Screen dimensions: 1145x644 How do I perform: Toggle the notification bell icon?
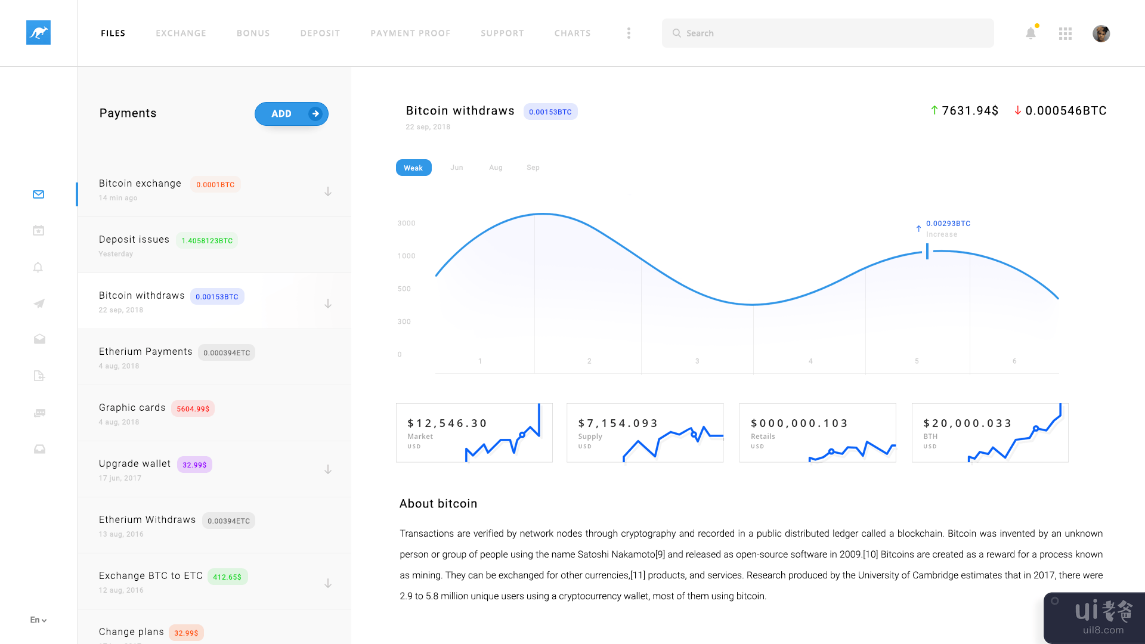click(1030, 33)
